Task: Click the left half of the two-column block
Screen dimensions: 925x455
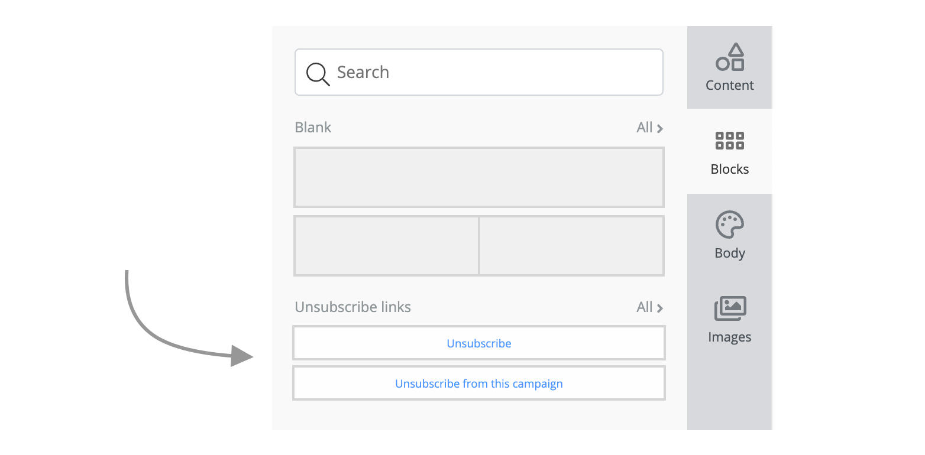Action: [x=386, y=246]
